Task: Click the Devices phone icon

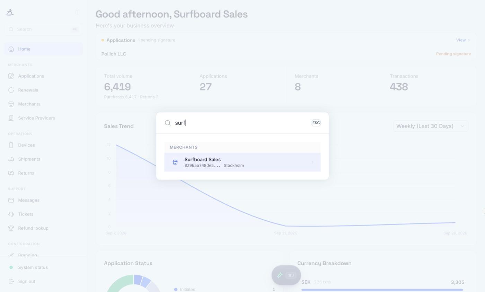Action: tap(11, 145)
